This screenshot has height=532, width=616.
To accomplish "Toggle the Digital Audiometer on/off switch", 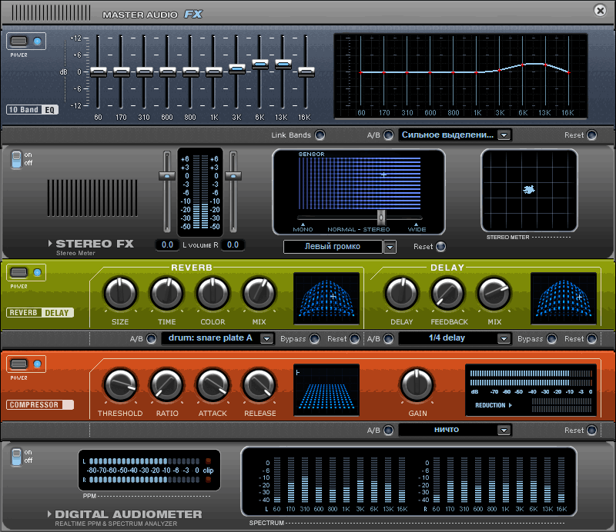I will point(16,457).
